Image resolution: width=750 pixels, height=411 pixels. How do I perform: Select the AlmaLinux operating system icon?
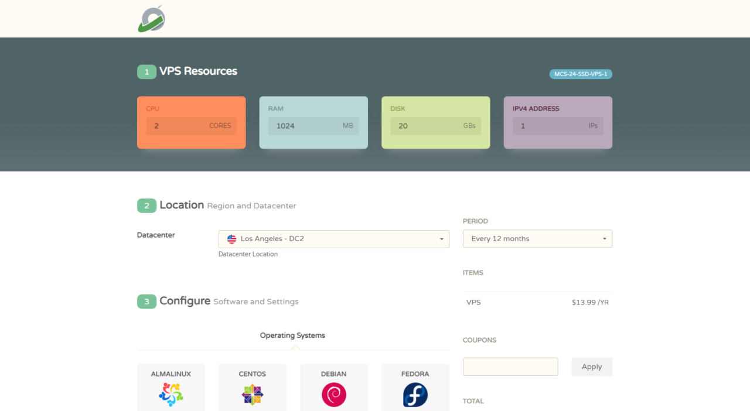click(x=171, y=394)
